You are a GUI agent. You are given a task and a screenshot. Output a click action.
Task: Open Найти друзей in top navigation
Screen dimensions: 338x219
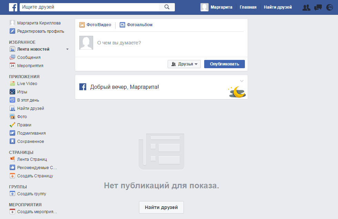[x=278, y=7]
